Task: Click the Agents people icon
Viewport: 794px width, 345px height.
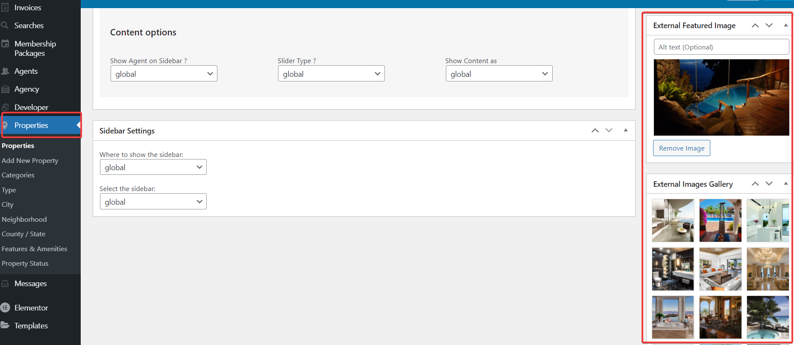Action: (5, 71)
